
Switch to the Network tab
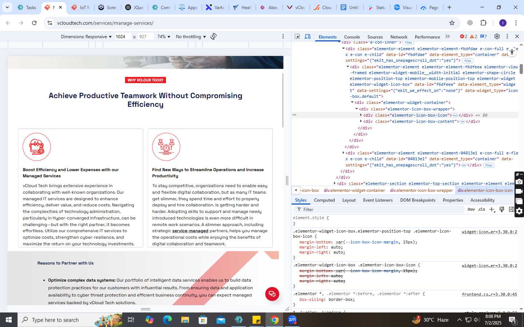click(399, 37)
